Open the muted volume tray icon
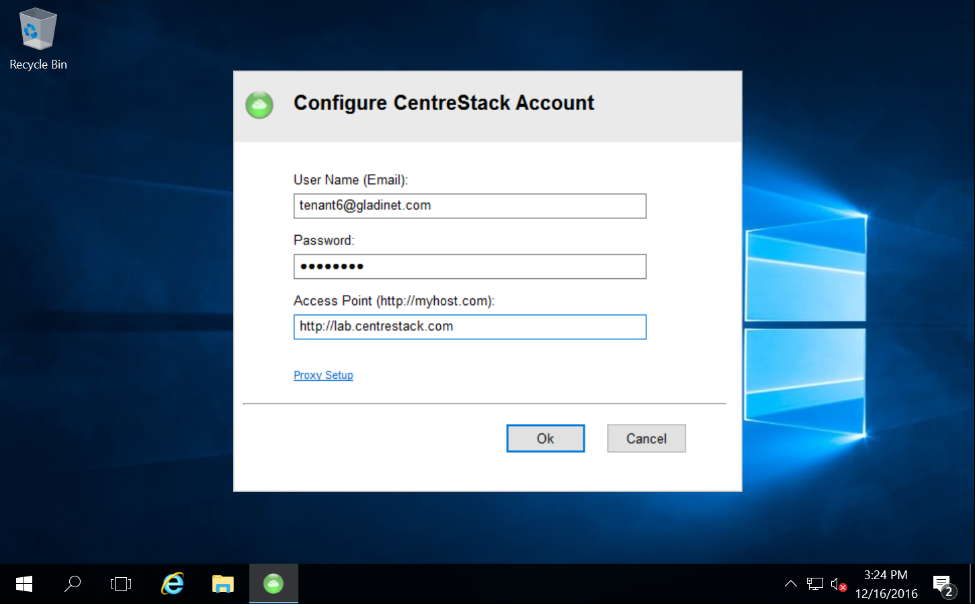This screenshot has width=975, height=604. [839, 584]
